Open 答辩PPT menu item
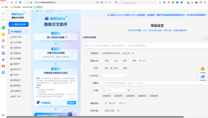The width and height of the screenshot is (208, 118). point(15,64)
